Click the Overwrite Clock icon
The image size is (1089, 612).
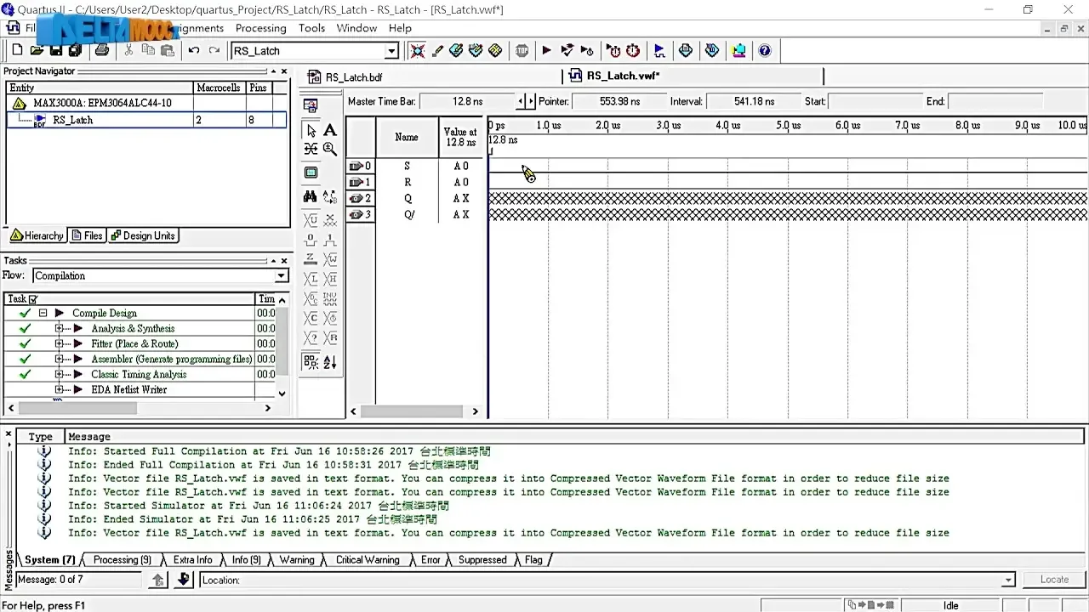coord(330,318)
